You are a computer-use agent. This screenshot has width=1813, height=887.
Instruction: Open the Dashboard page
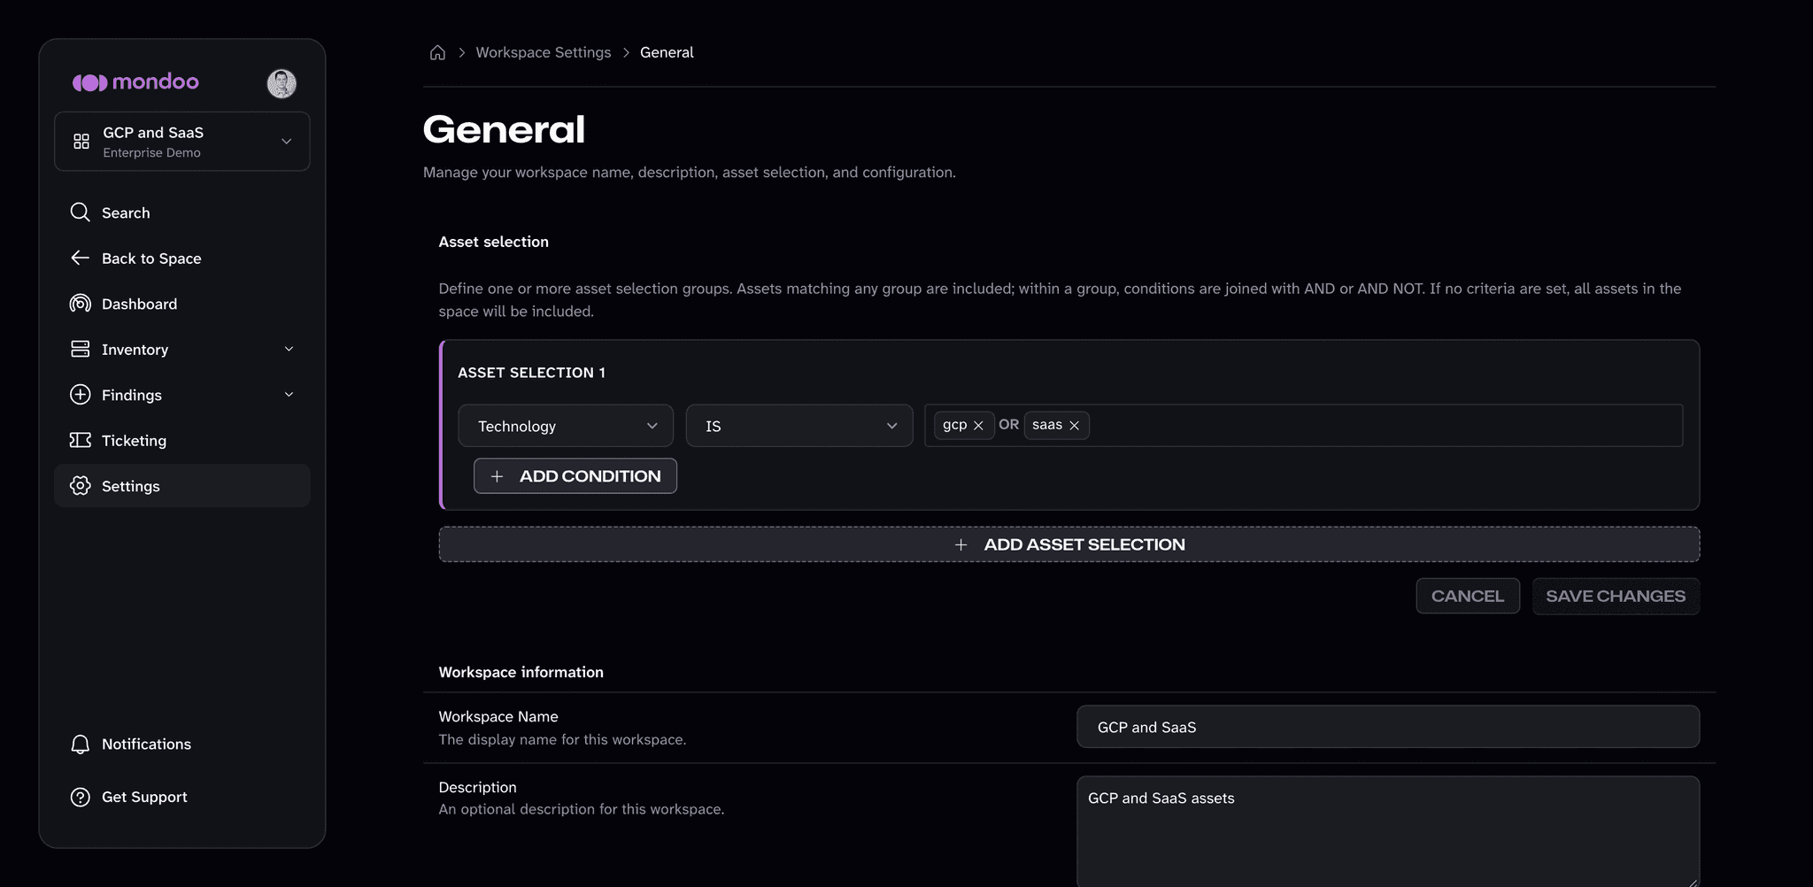(182, 304)
